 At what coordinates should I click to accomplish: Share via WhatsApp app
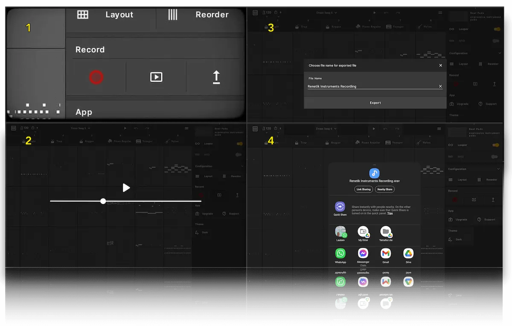(340, 256)
